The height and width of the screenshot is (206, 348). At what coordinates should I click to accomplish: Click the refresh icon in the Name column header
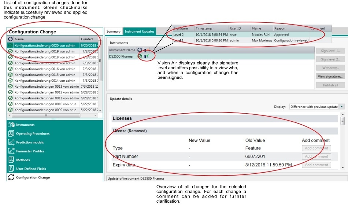(x=10, y=39)
